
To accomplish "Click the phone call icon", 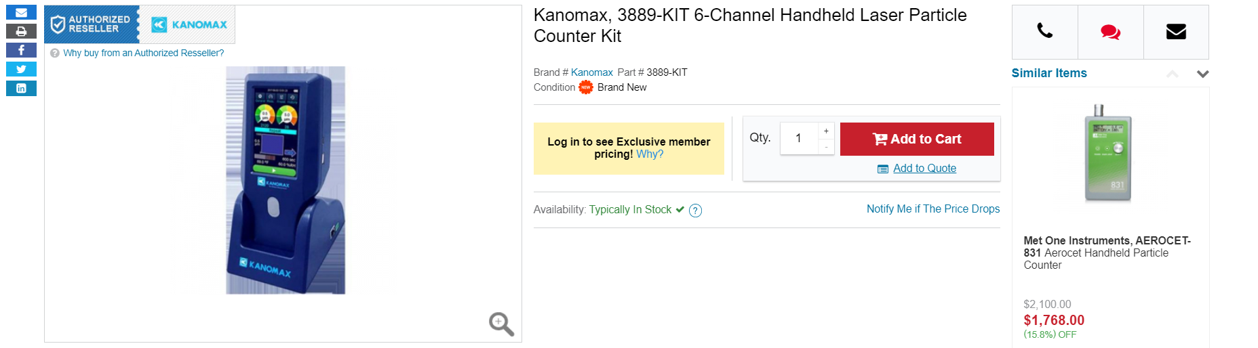I will pyautogui.click(x=1044, y=31).
